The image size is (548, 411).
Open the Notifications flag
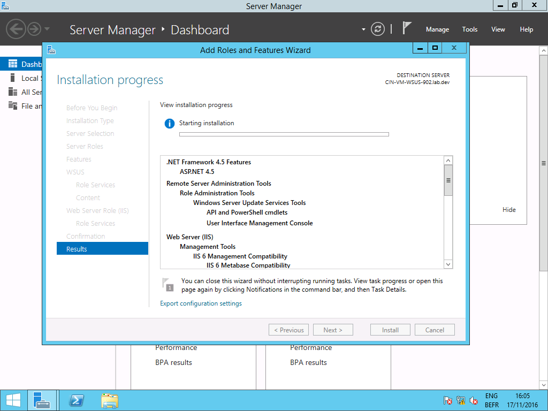[x=406, y=28]
